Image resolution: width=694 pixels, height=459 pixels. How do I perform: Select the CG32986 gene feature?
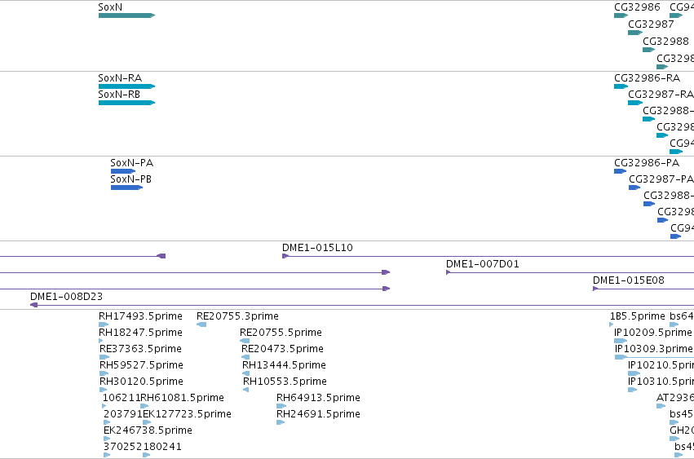pyautogui.click(x=621, y=15)
